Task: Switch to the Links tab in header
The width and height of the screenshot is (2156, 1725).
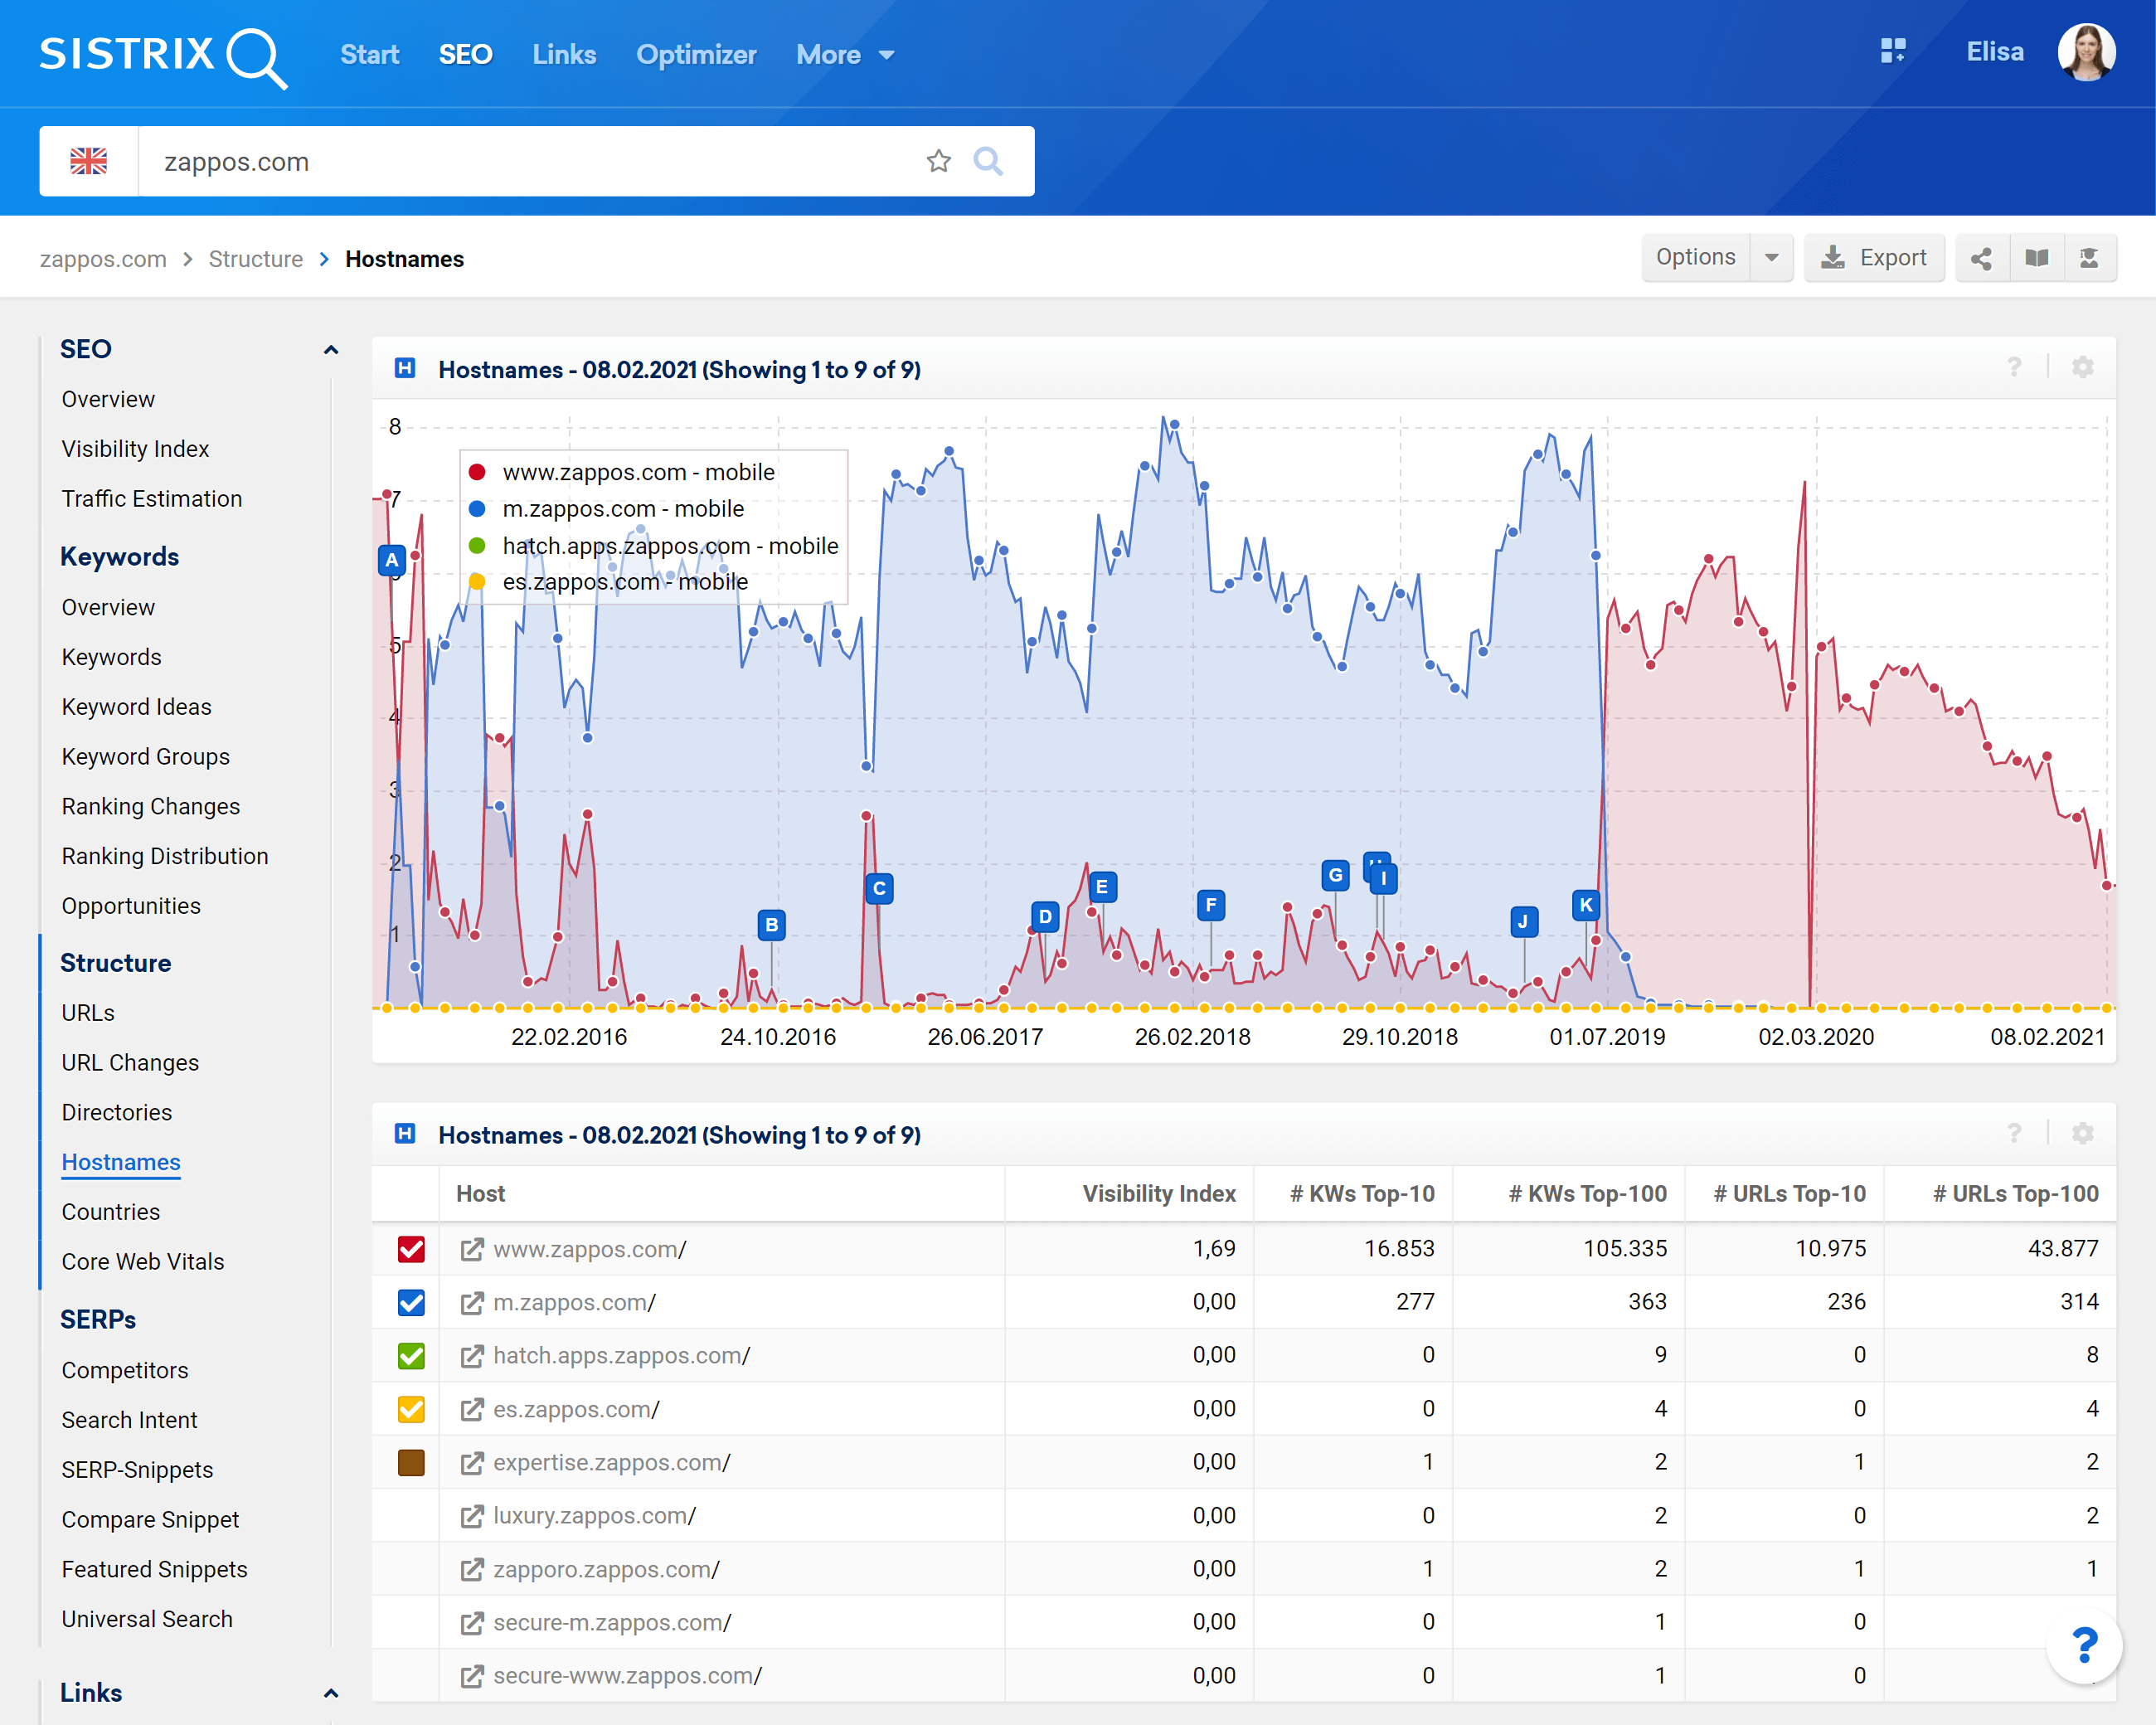Action: [x=564, y=55]
